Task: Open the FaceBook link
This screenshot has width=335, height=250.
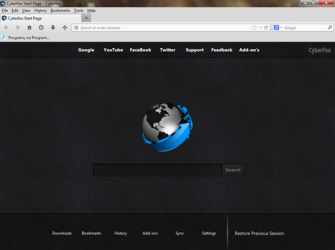Action: tap(140, 50)
